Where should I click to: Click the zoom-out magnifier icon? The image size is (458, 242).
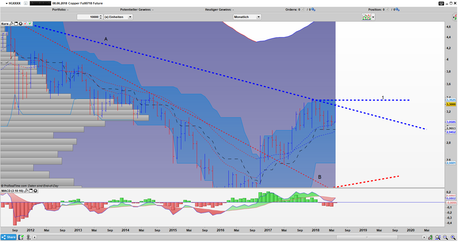pos(446,237)
